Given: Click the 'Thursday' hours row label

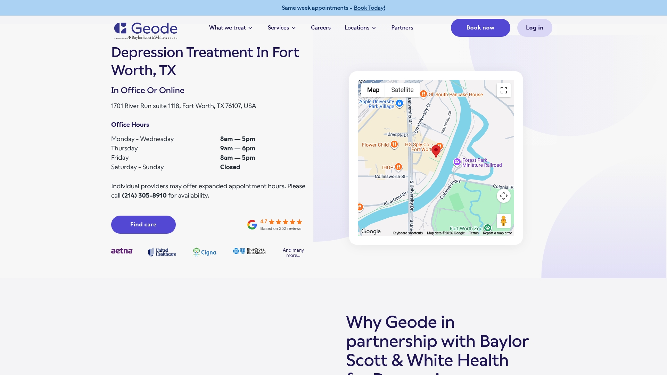Looking at the screenshot, I should 124,148.
